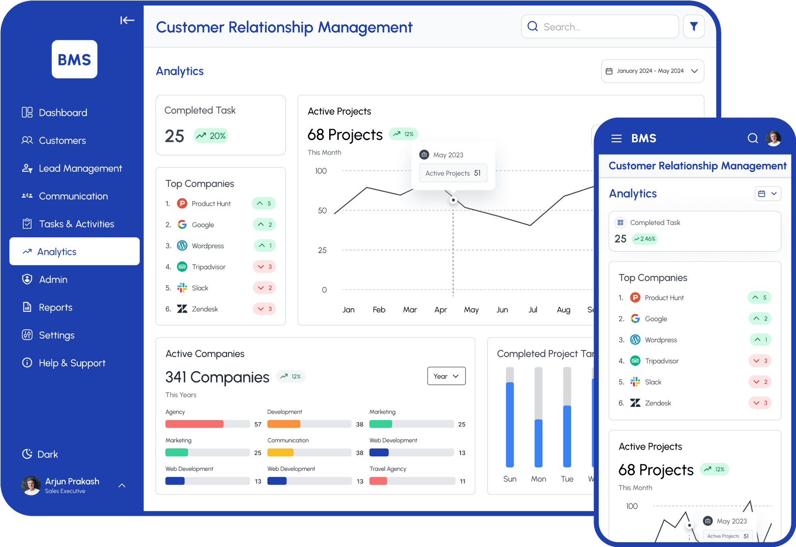
Task: Click the Agency red progress bar
Action: click(x=194, y=424)
